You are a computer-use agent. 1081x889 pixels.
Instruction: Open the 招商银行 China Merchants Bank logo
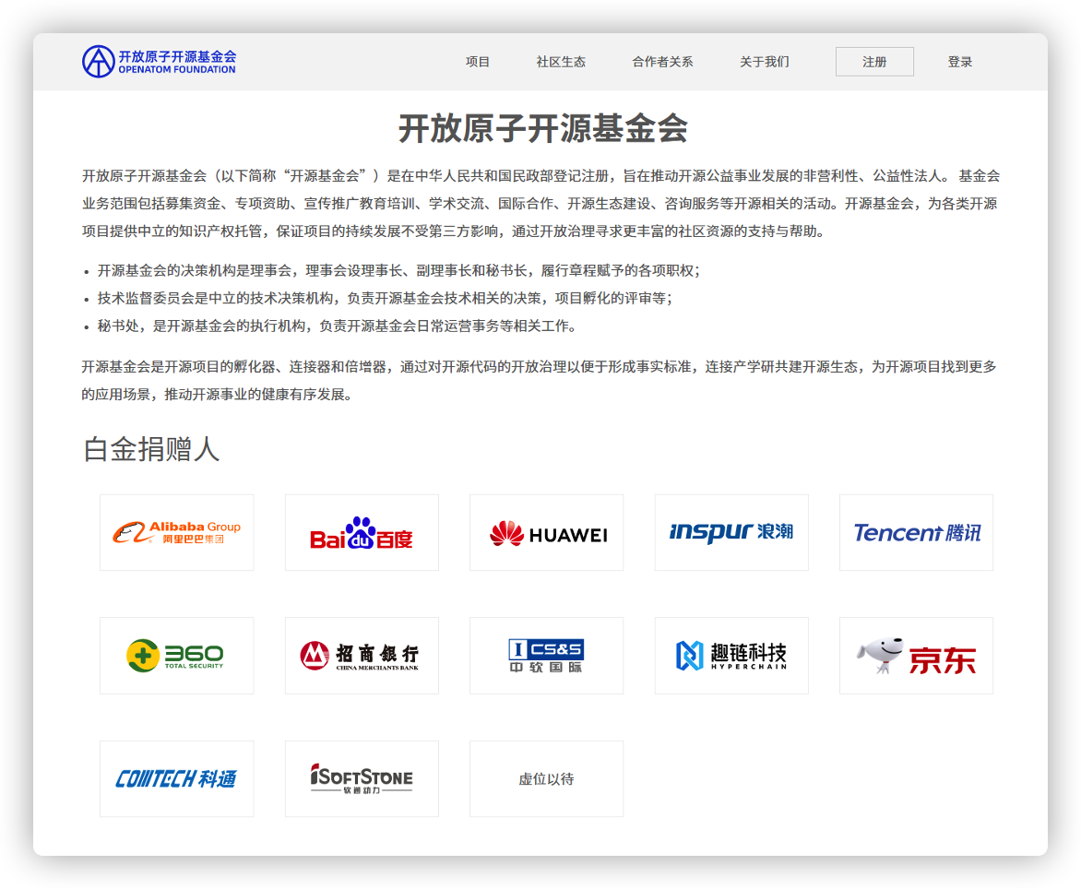pos(361,655)
